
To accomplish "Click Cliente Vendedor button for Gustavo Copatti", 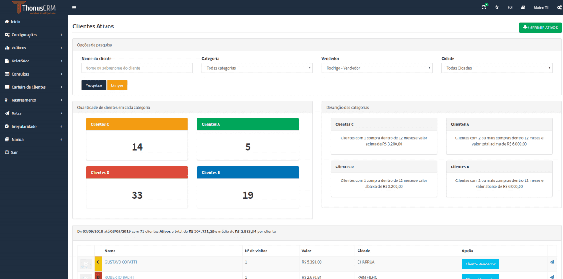I will pyautogui.click(x=480, y=264).
